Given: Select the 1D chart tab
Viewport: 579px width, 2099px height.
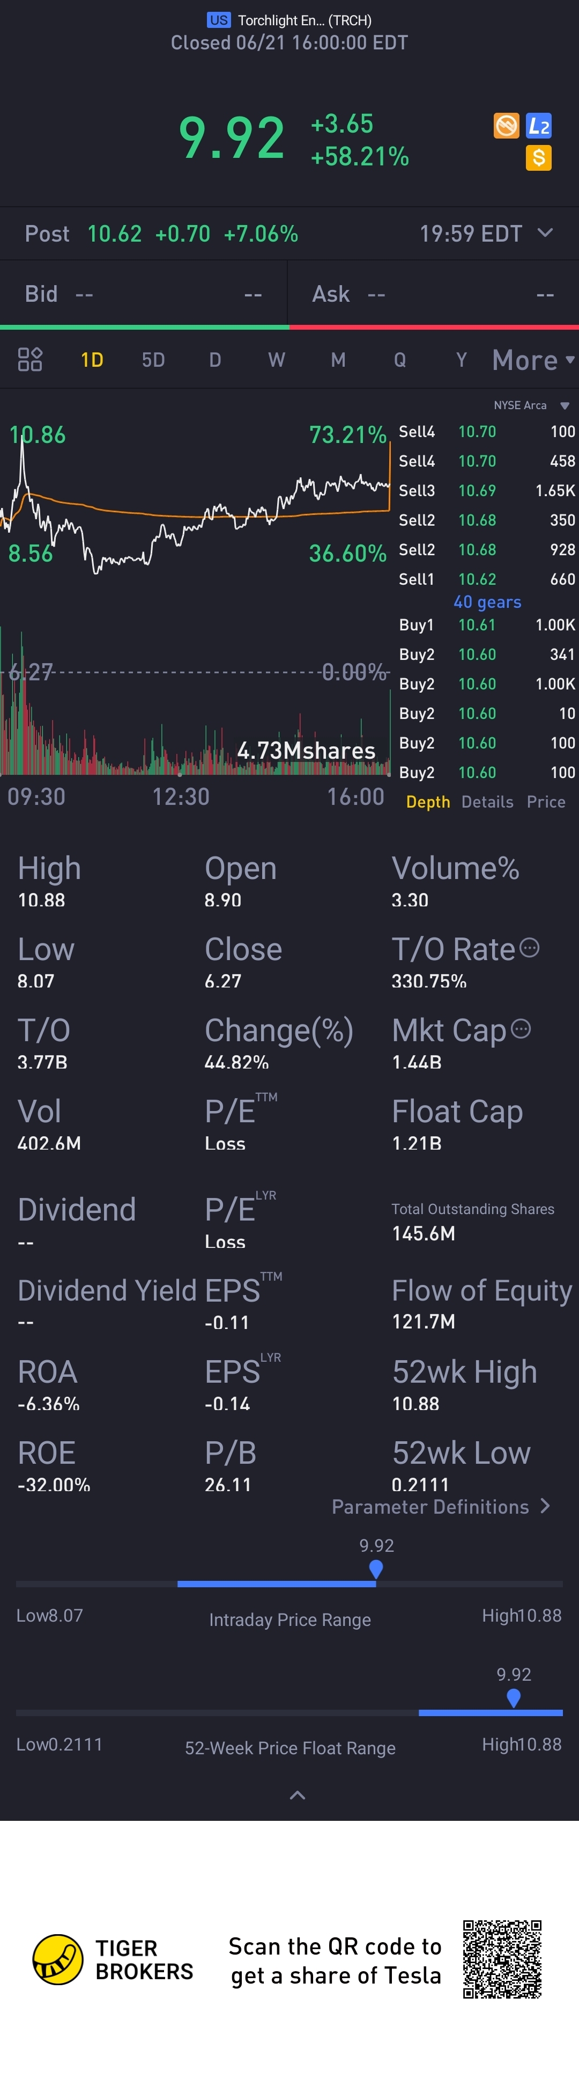Looking at the screenshot, I should coord(92,360).
